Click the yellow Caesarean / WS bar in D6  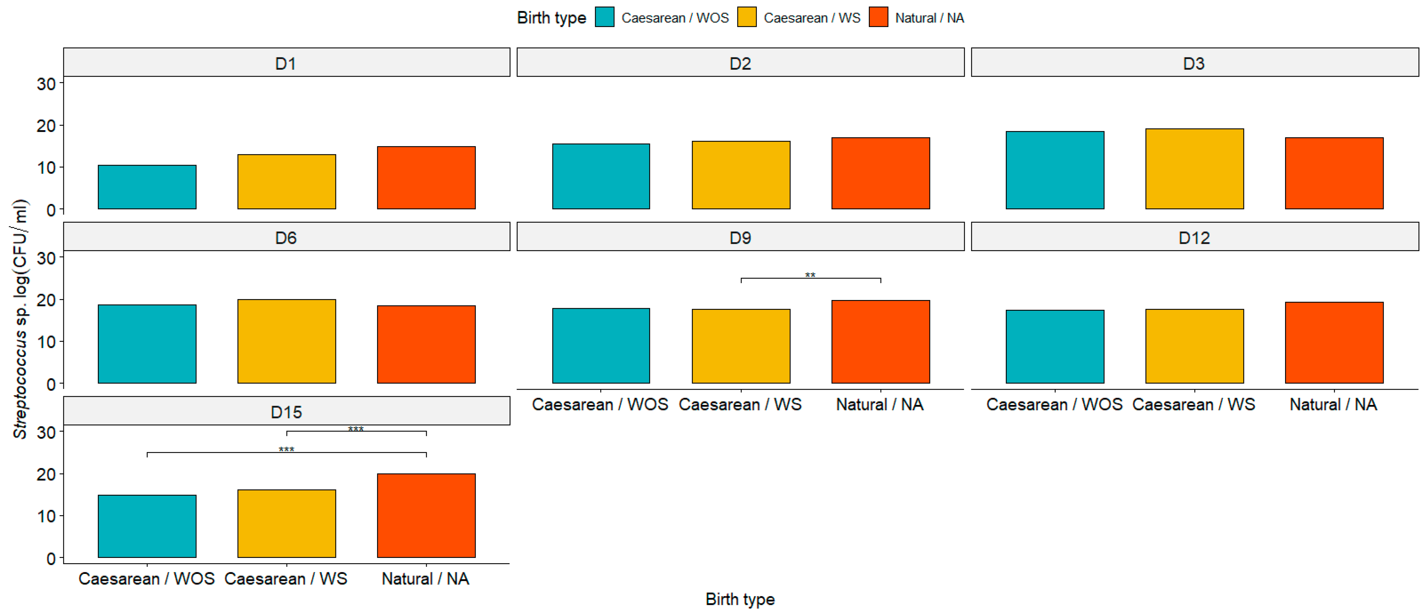[286, 341]
